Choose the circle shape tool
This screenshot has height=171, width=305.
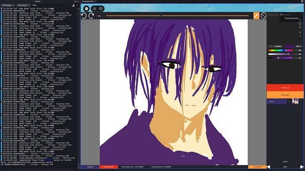pos(300,20)
